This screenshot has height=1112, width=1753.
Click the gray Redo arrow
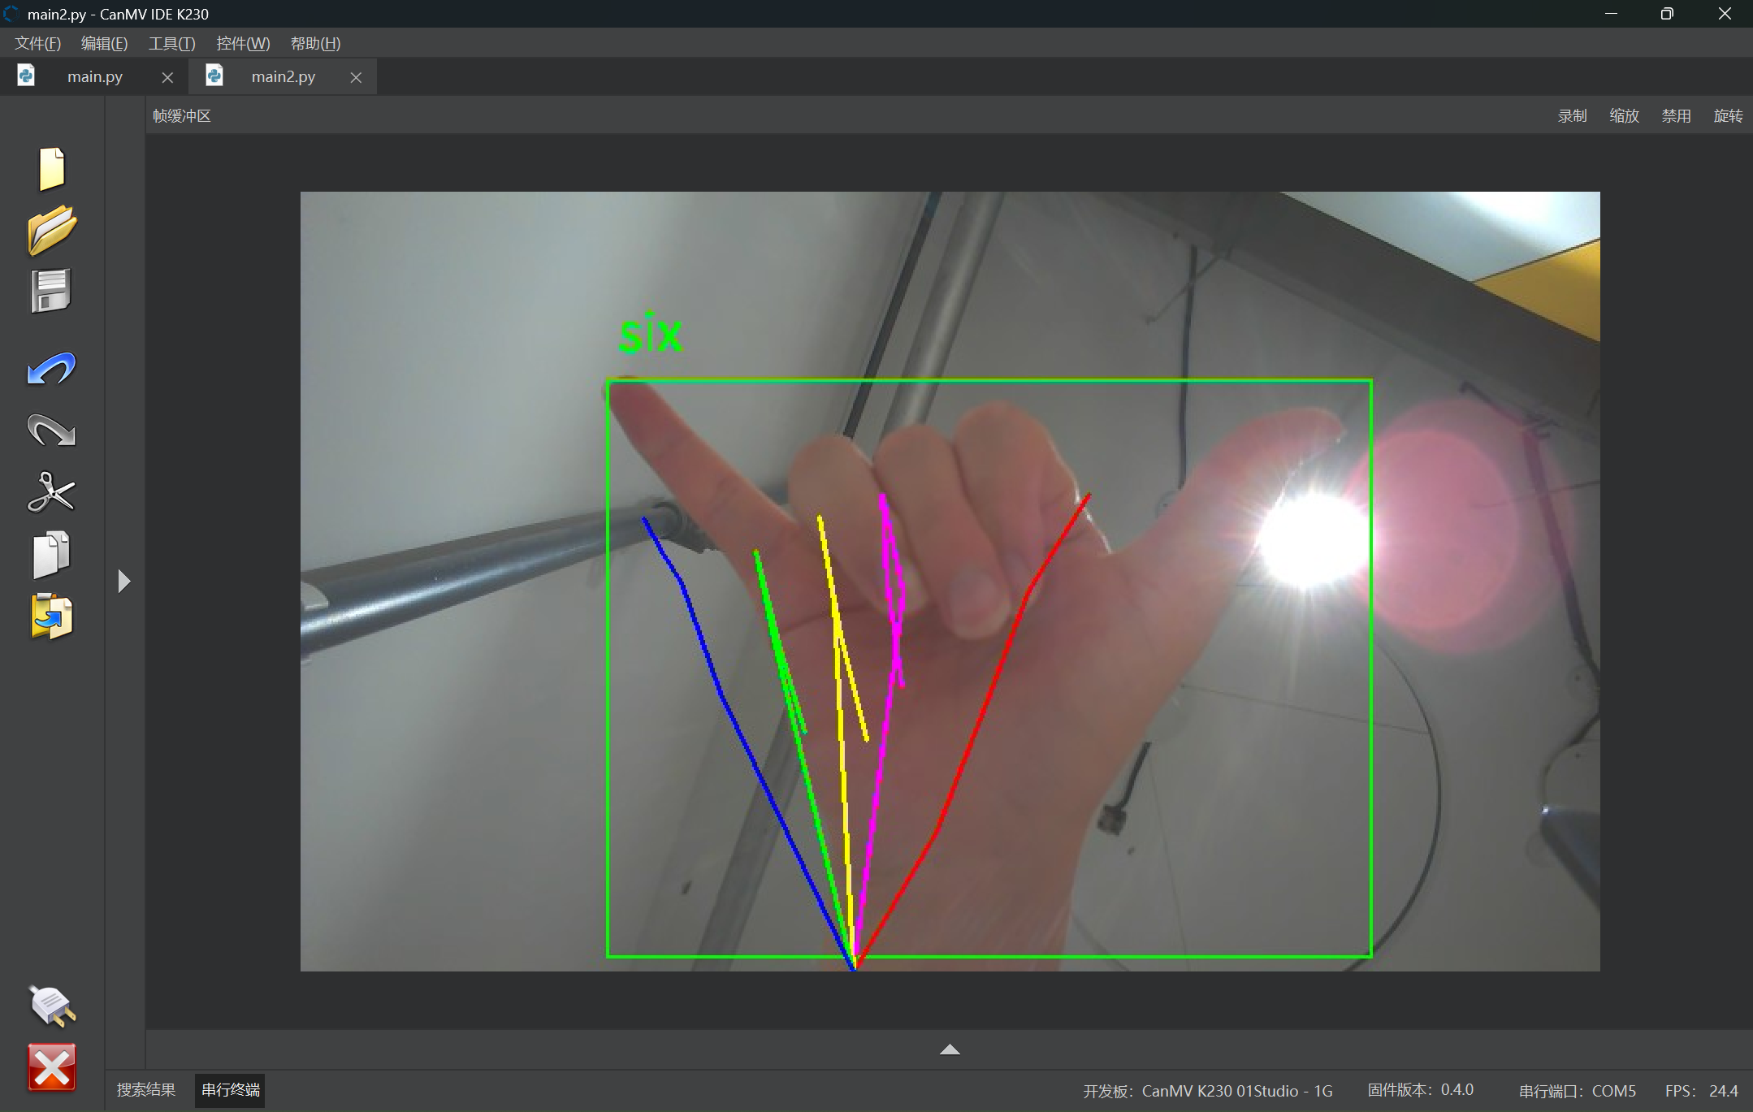click(52, 430)
